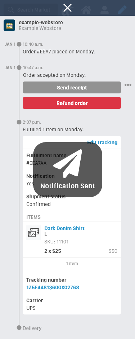Click the search magnifier icon
Image resolution: width=135 pixels, height=339 pixels.
click(x=10, y=10)
